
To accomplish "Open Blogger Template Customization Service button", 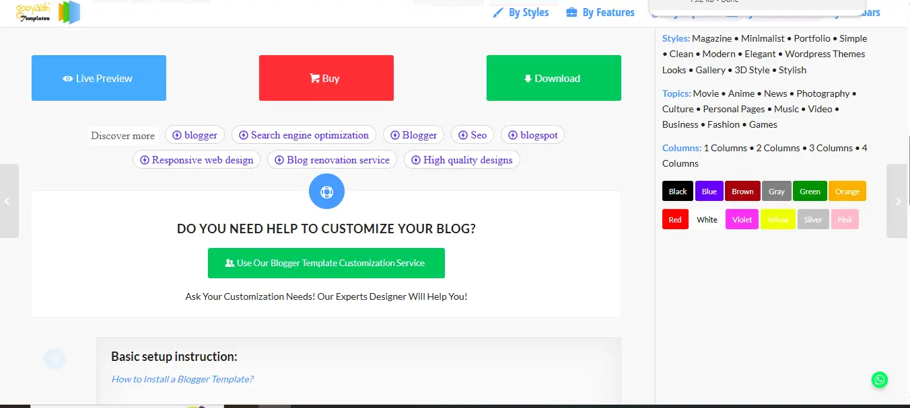I will tap(326, 263).
